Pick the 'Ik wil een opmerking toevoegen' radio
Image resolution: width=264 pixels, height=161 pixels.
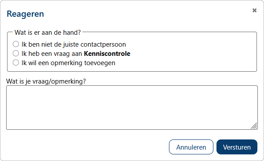click(16, 62)
